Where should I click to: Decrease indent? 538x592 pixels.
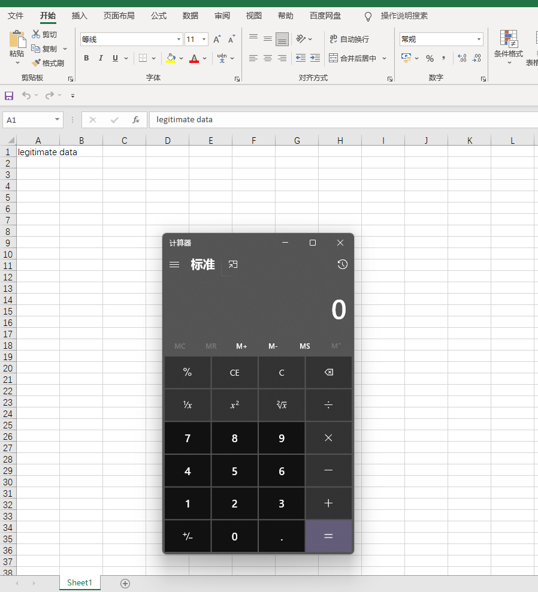(x=301, y=58)
